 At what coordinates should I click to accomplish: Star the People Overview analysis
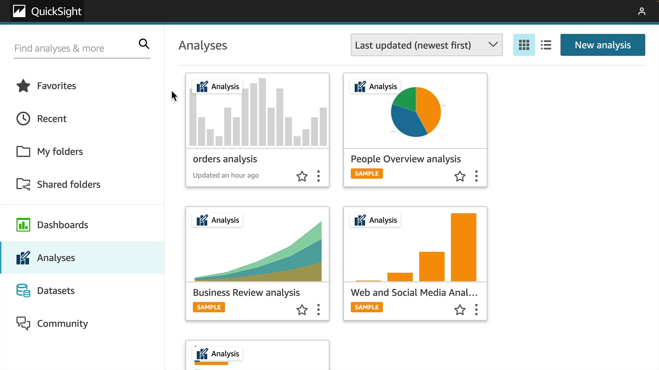point(460,176)
